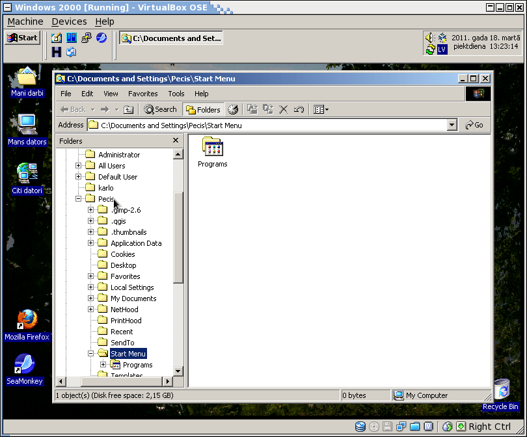Collapse the Pecis folder node
Image resolution: width=527 pixels, height=437 pixels.
point(78,199)
